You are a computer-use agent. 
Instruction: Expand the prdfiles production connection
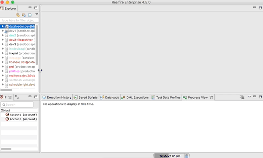(3, 71)
